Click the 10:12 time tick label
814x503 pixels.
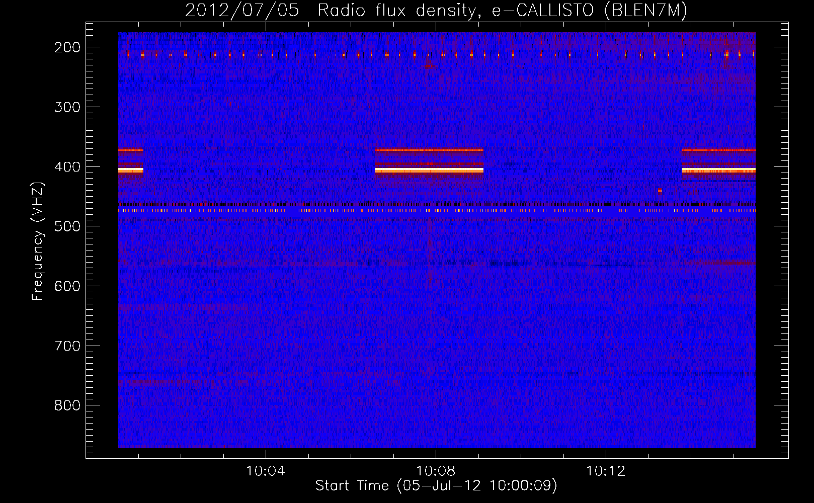click(606, 471)
